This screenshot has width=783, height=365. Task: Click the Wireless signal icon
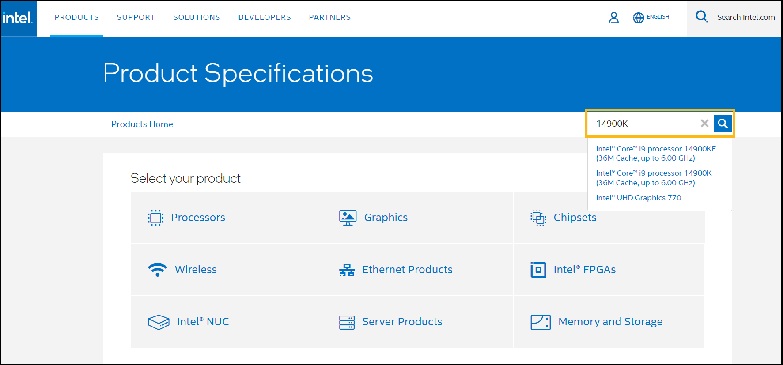[x=157, y=270]
